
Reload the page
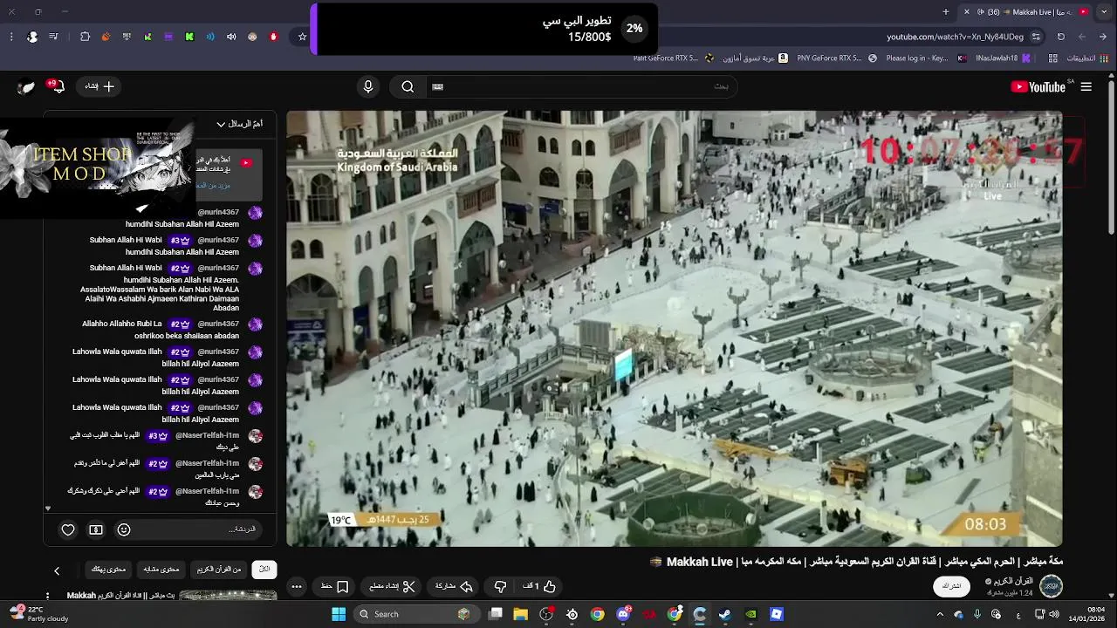pos(1060,37)
